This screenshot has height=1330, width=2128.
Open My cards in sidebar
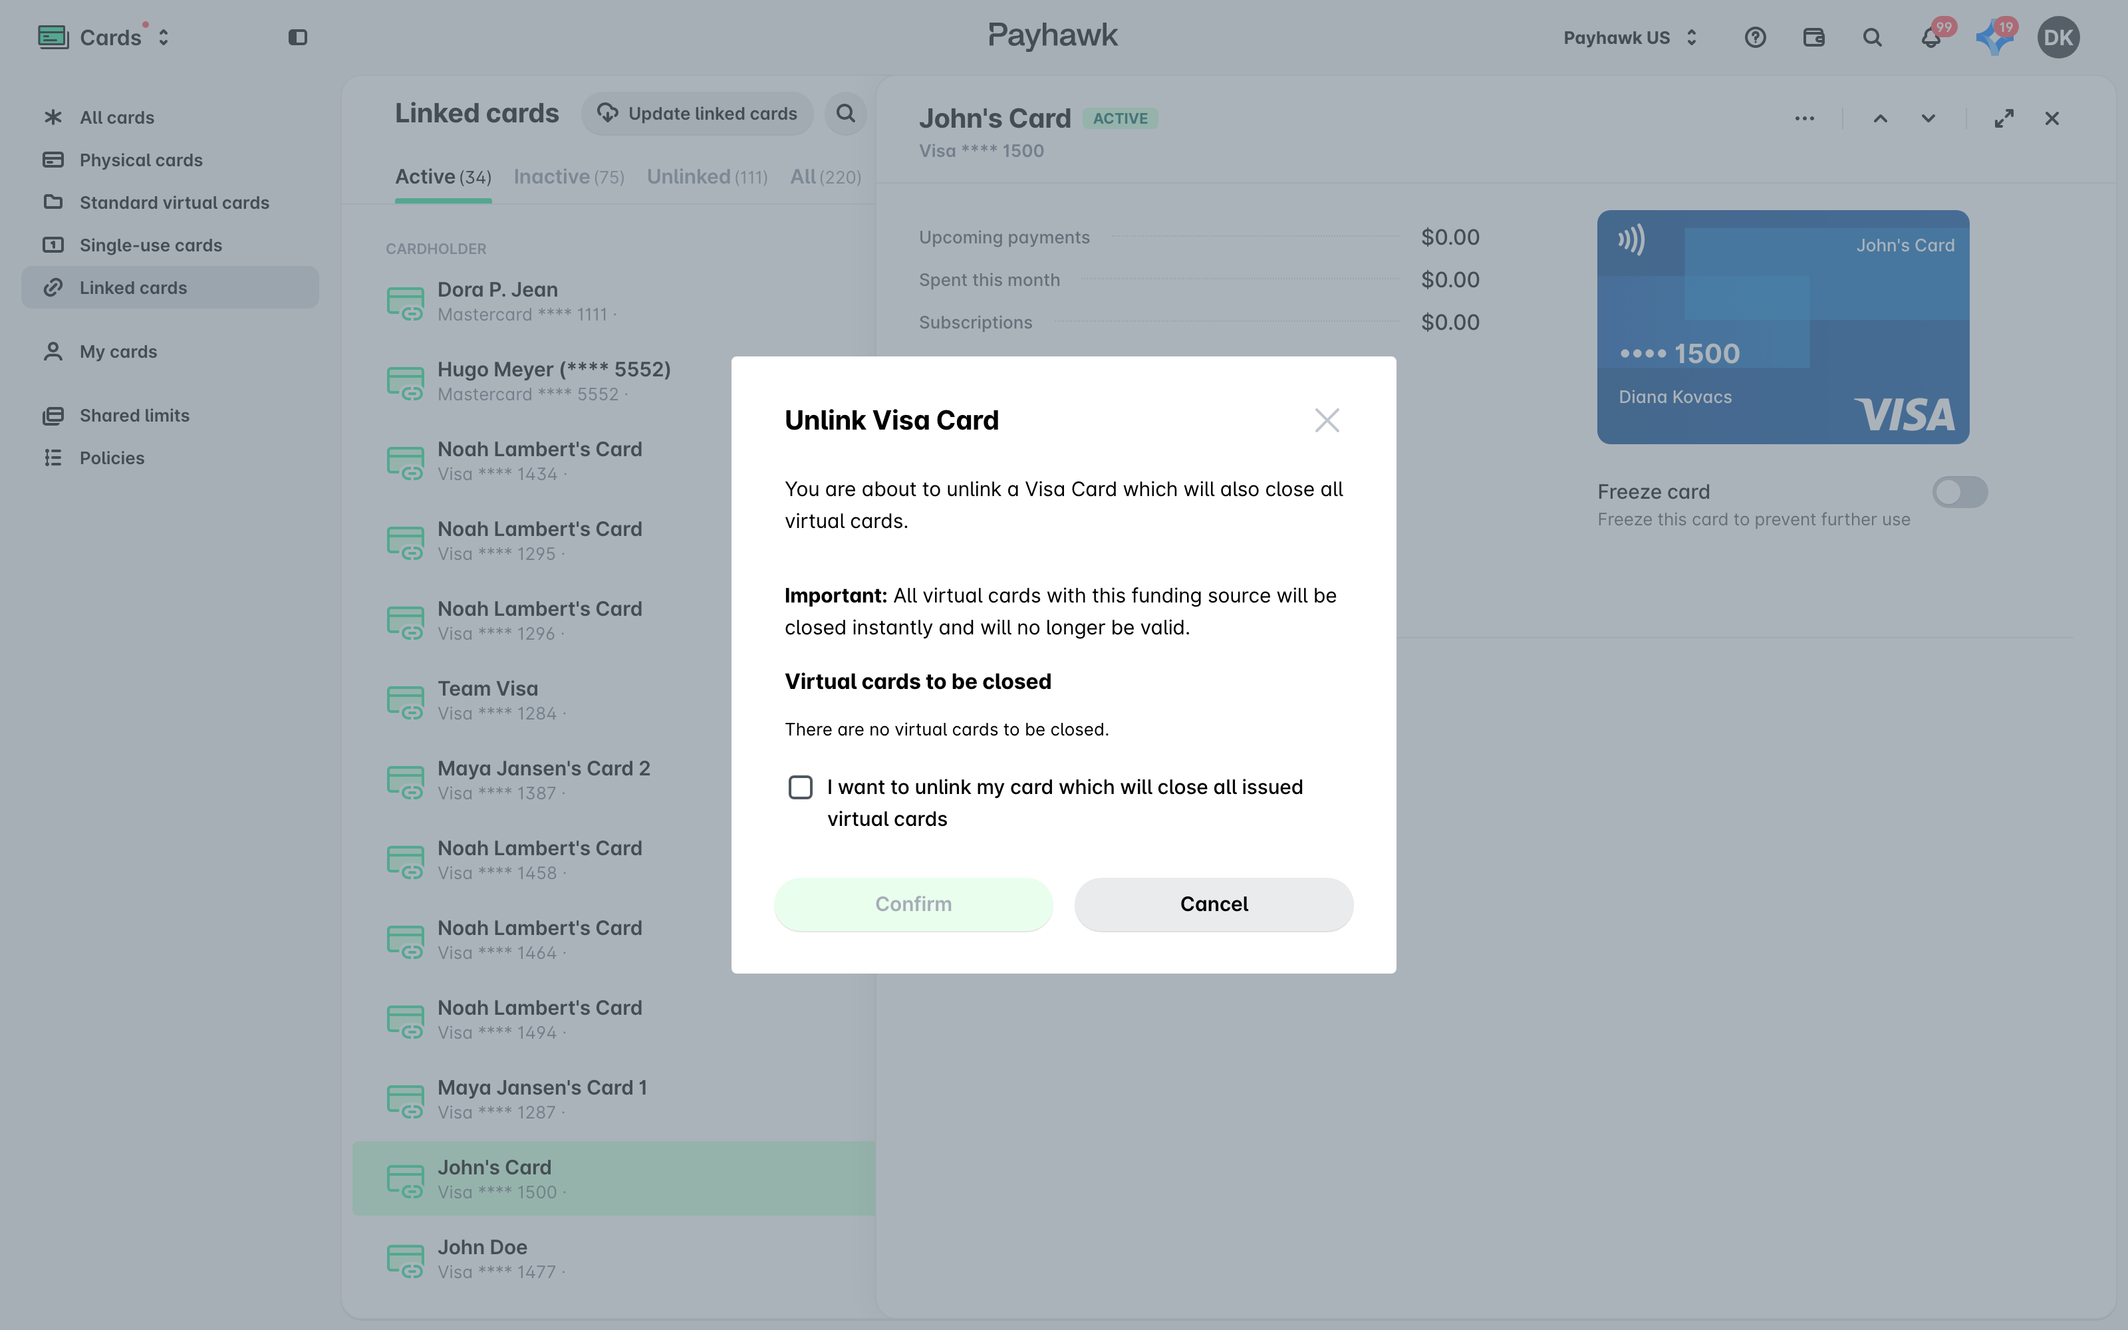[x=170, y=352]
